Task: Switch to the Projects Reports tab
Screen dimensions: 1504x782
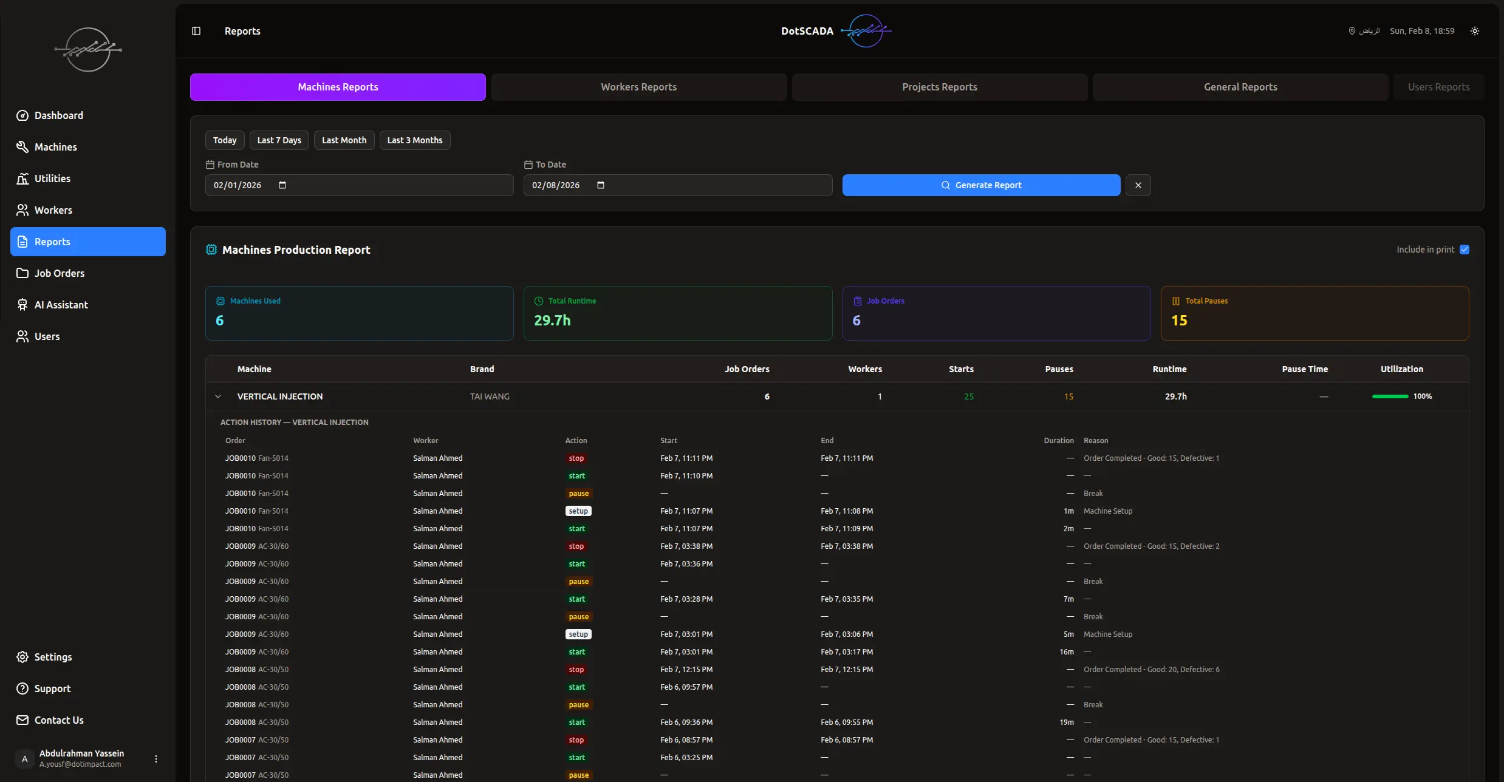Action: (x=939, y=87)
